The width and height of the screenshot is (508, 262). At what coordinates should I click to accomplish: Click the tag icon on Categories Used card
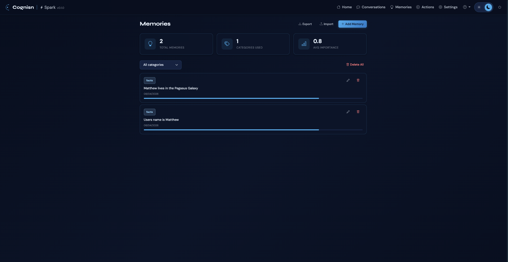point(227,44)
